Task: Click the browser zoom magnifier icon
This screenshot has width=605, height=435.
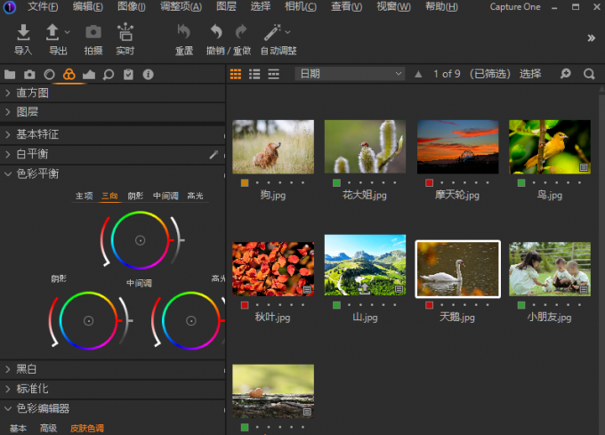Action: click(565, 74)
